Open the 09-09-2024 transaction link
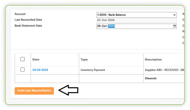The width and height of the screenshot is (190, 110). click(40, 70)
